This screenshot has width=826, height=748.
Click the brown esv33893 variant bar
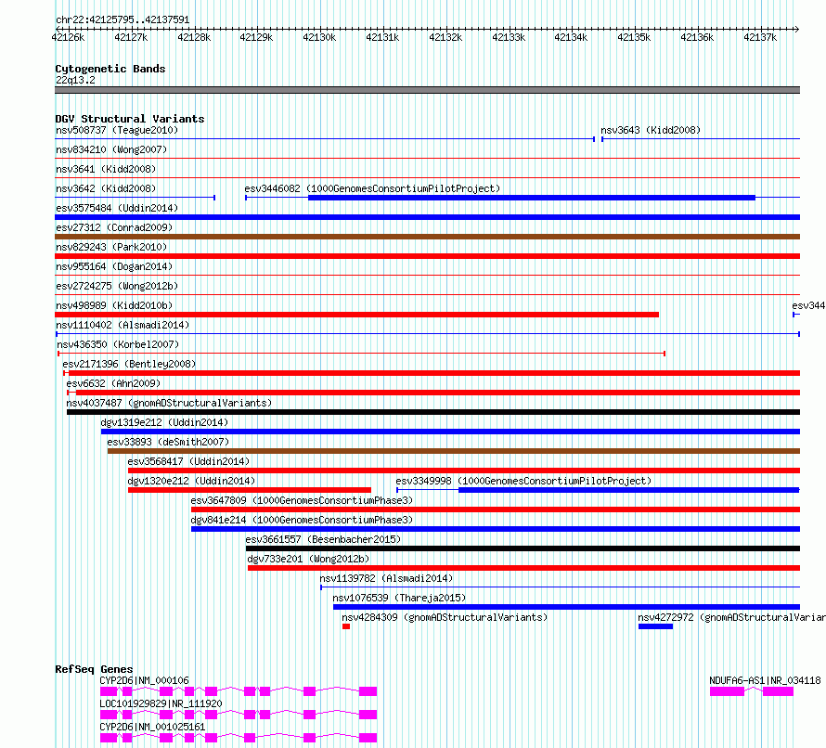pos(454,451)
